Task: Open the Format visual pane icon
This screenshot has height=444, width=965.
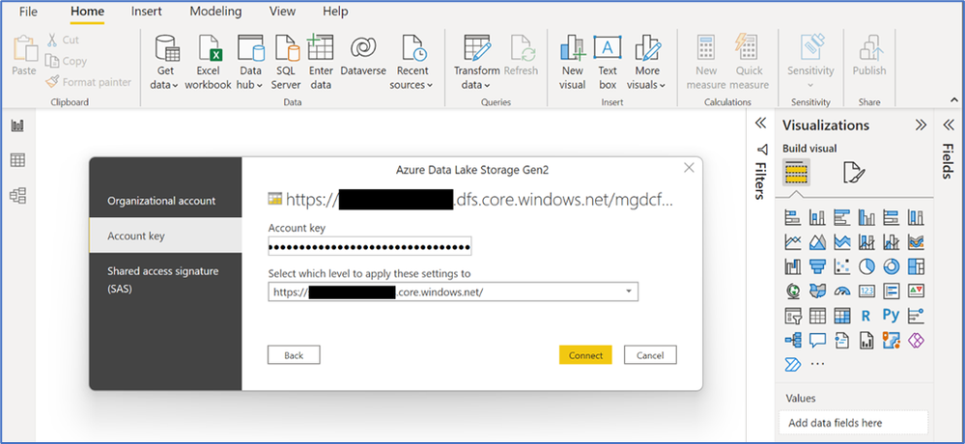Action: pyautogui.click(x=854, y=173)
